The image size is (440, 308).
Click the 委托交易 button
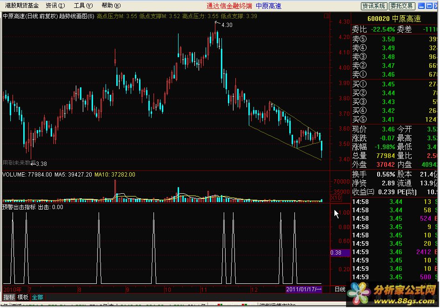tap(401, 6)
